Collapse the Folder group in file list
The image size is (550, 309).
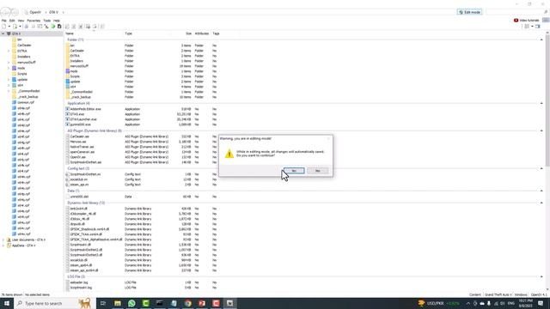pyautogui.click(x=541, y=40)
